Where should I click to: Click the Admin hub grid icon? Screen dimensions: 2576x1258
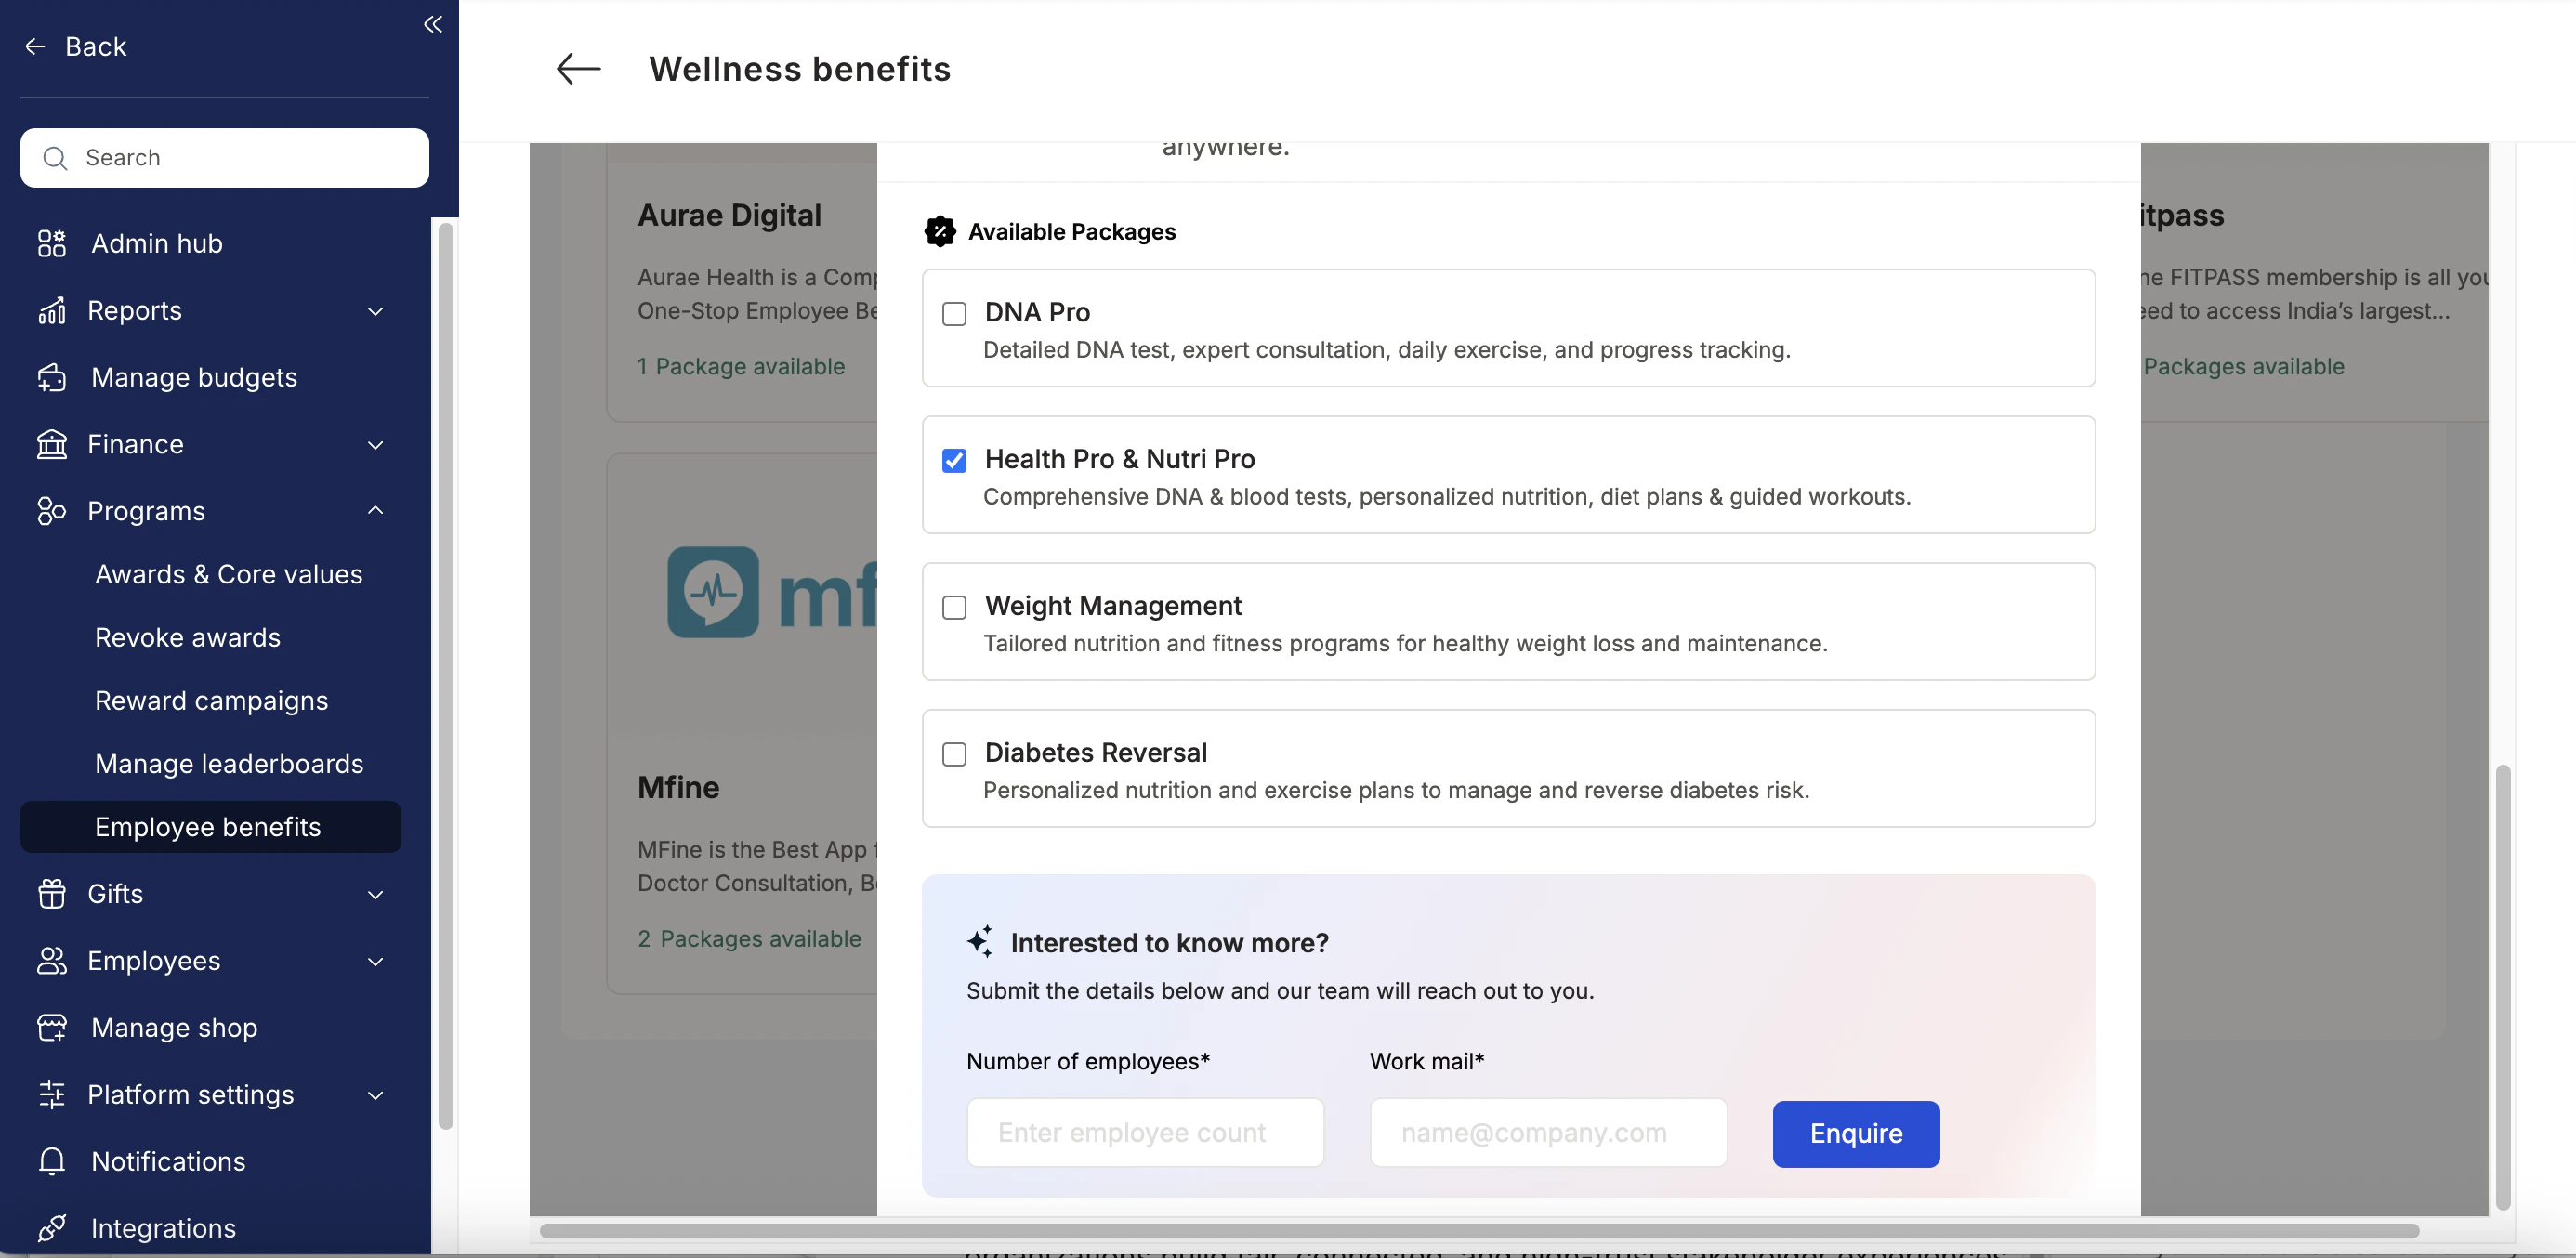click(x=52, y=243)
